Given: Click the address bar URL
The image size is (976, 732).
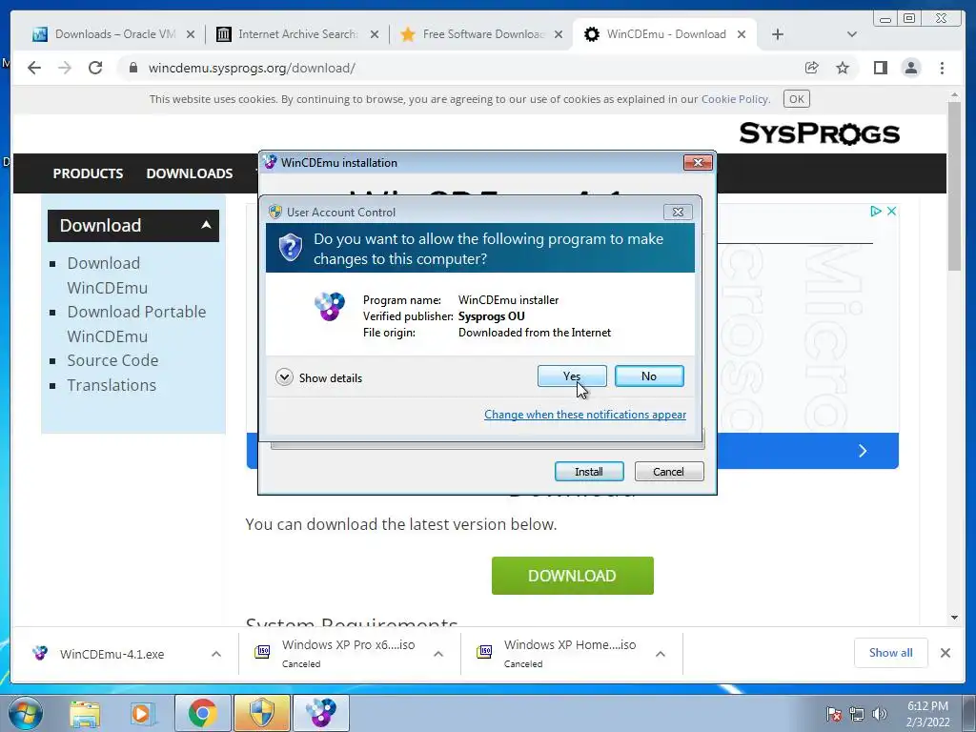Looking at the screenshot, I should click(252, 68).
